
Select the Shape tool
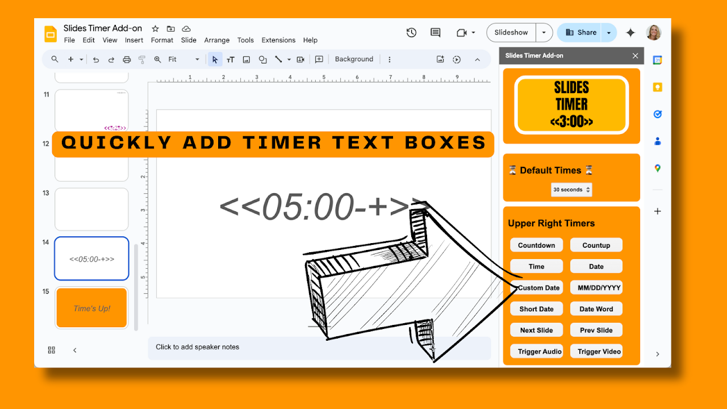(x=262, y=59)
